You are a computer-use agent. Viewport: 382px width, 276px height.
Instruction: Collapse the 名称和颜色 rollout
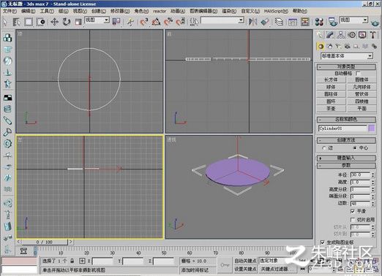[x=346, y=119]
